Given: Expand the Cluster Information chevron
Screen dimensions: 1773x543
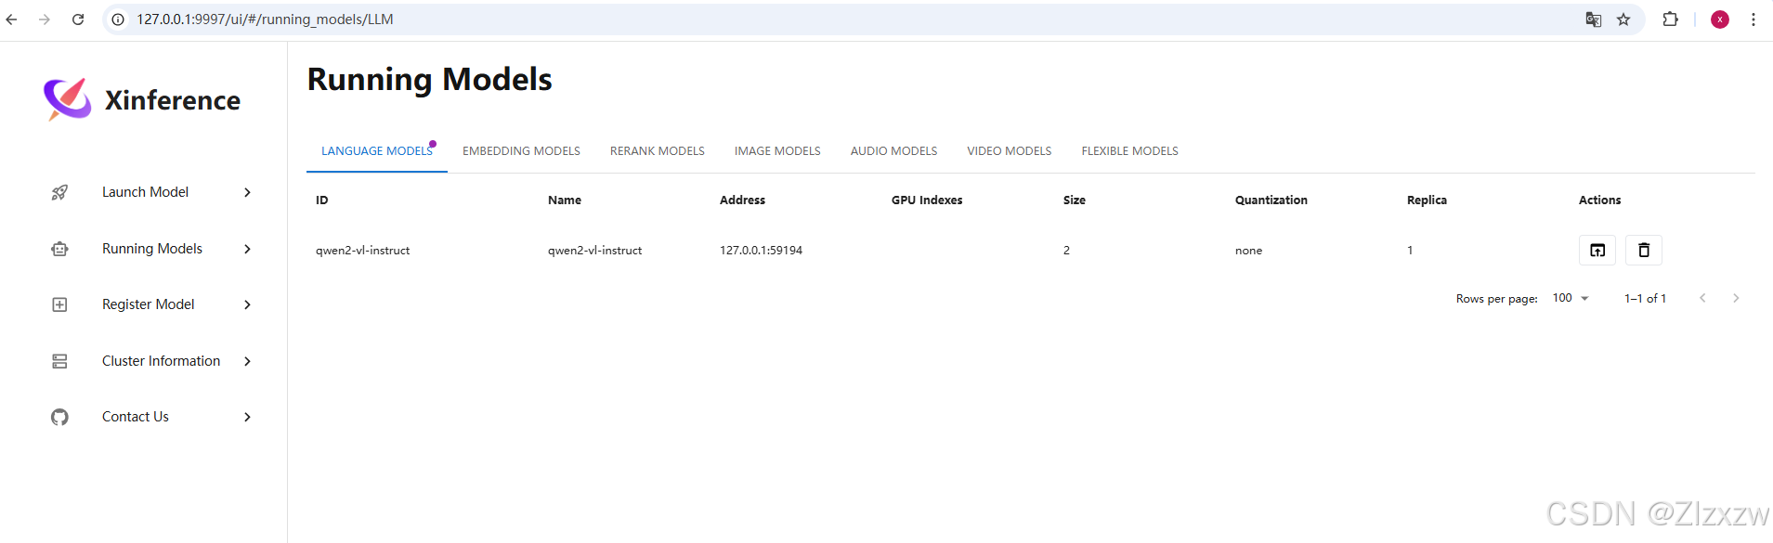Looking at the screenshot, I should [x=247, y=361].
